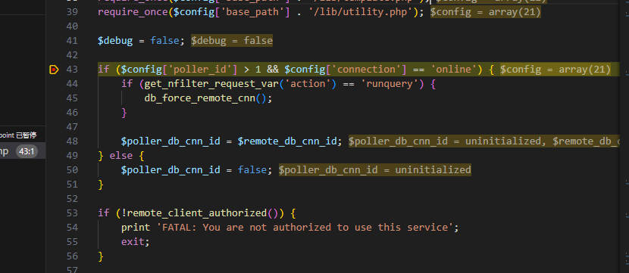Select the 43:1 call stack frame badge
The height and width of the screenshot is (273, 629).
[27, 151]
